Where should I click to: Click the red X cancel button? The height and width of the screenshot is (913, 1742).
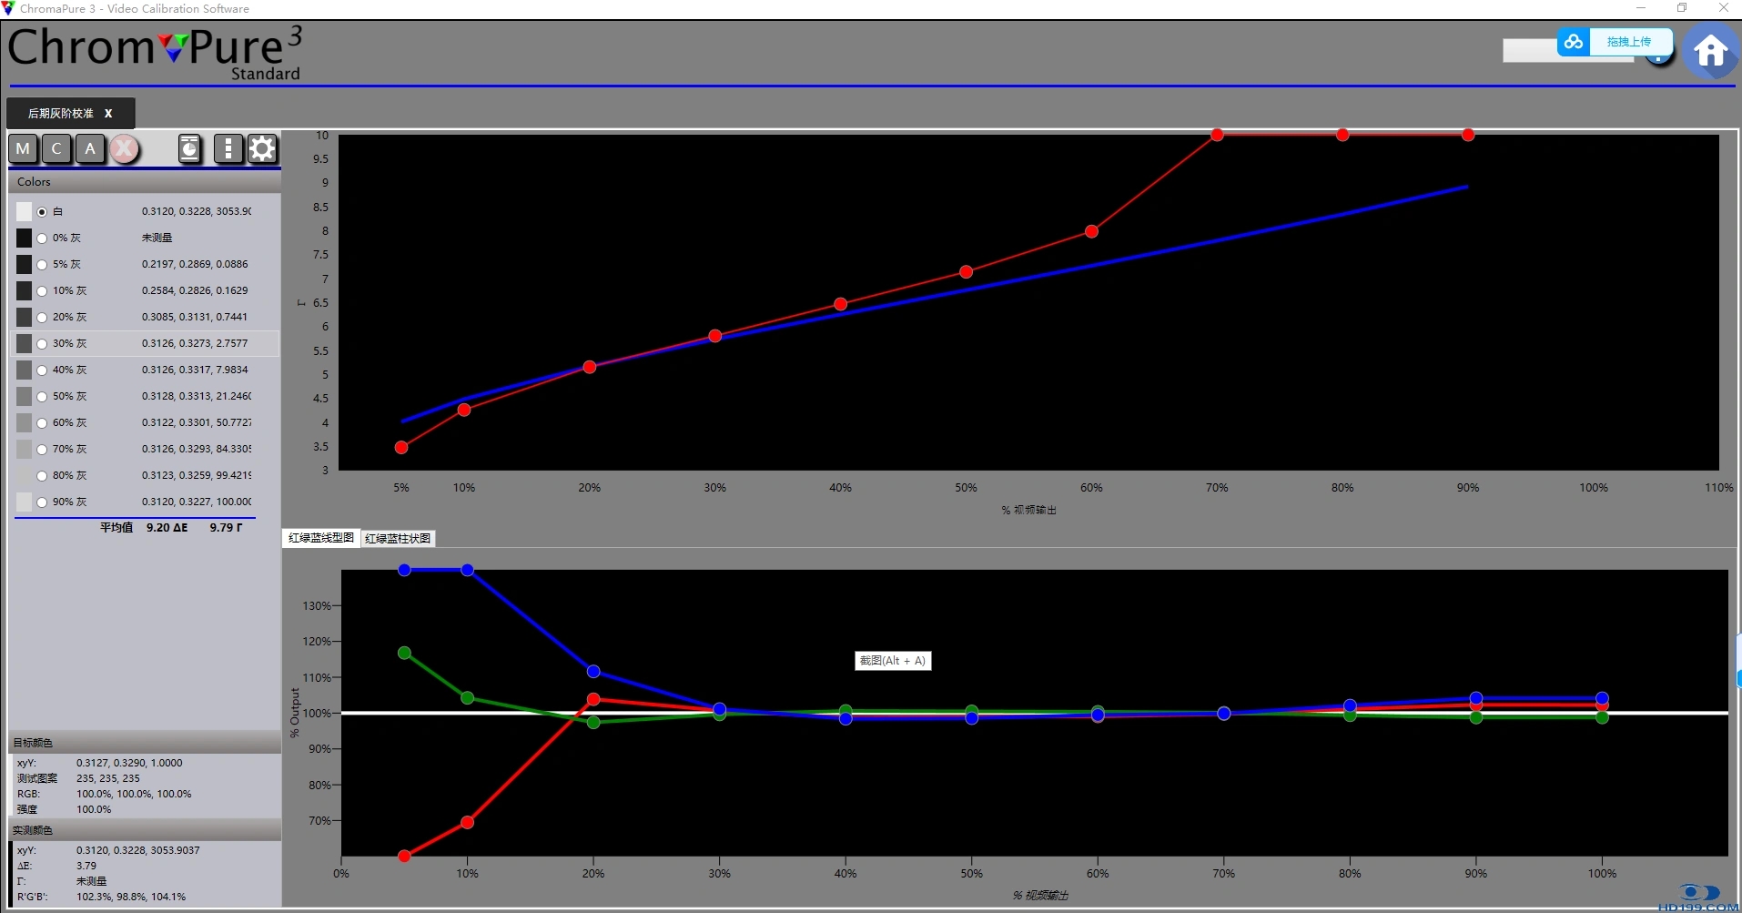(125, 148)
